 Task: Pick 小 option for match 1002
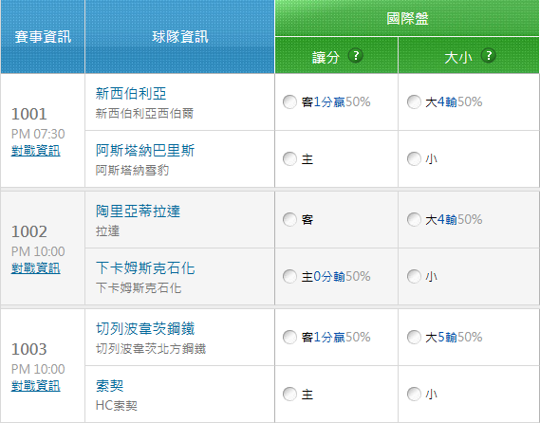(414, 276)
